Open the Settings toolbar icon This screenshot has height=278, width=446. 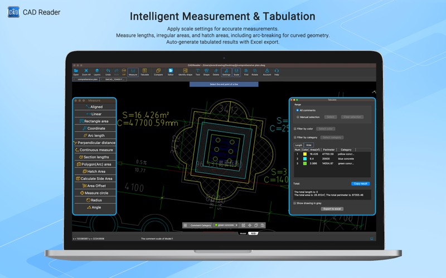click(x=226, y=72)
